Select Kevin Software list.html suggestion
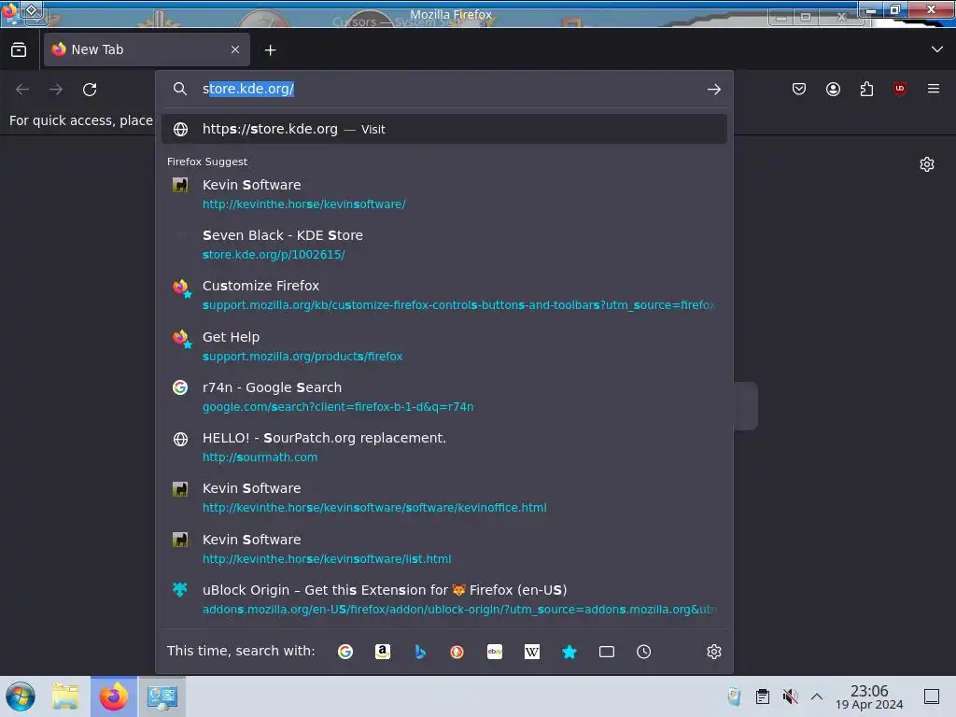This screenshot has height=717, width=956. tap(443, 549)
